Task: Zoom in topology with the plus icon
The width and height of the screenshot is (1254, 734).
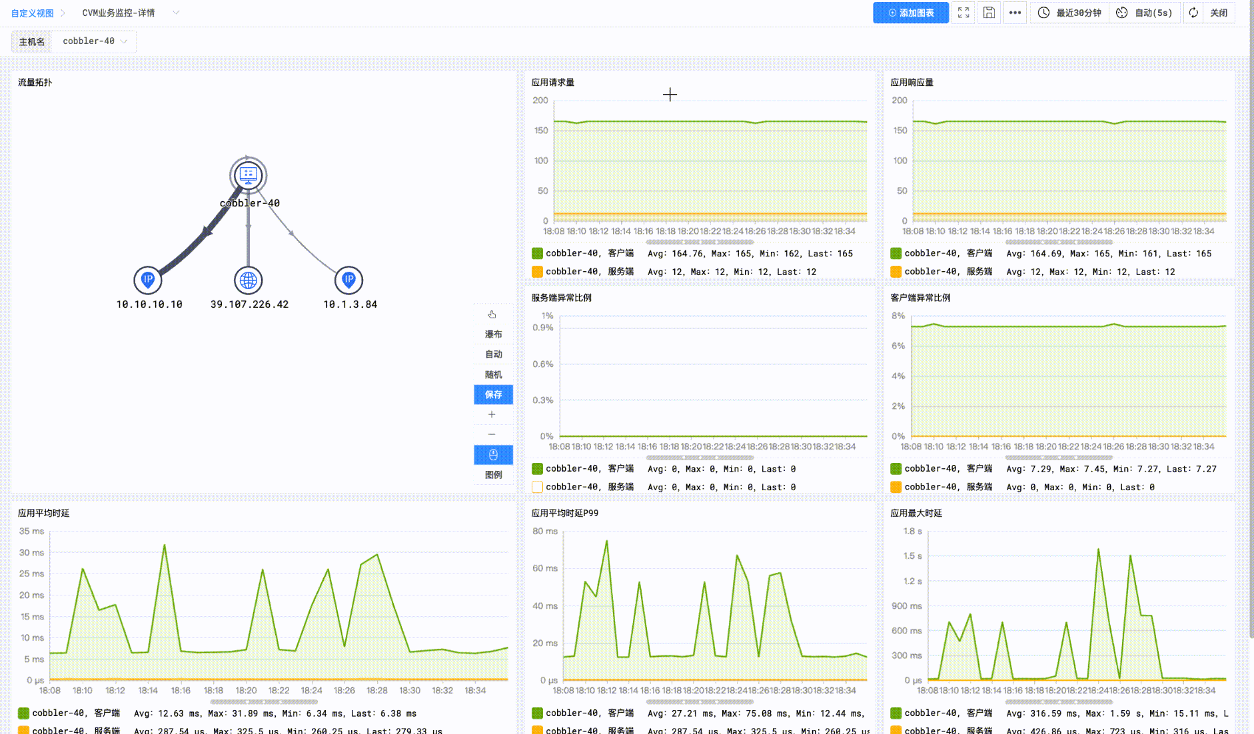Action: pos(492,414)
